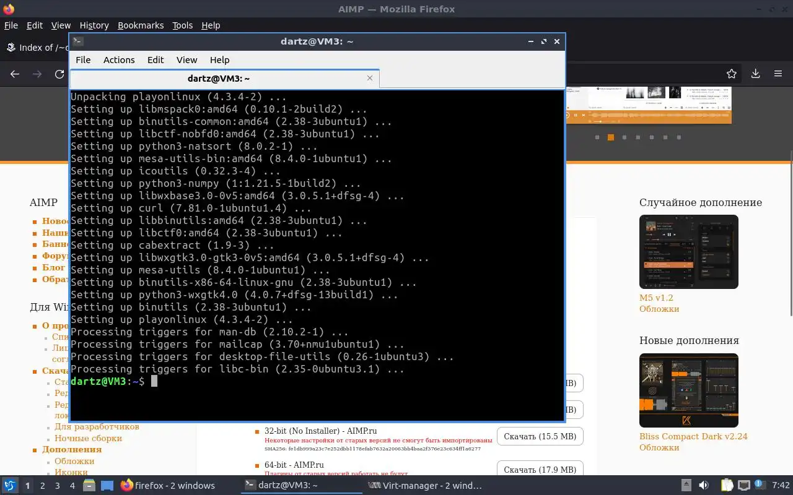The width and height of the screenshot is (793, 495).
Task: Switch to workspace 3 on taskbar
Action: pos(58,486)
